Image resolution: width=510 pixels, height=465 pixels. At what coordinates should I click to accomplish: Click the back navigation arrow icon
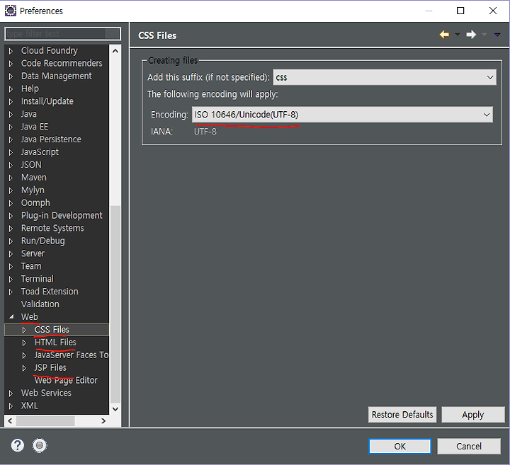444,35
